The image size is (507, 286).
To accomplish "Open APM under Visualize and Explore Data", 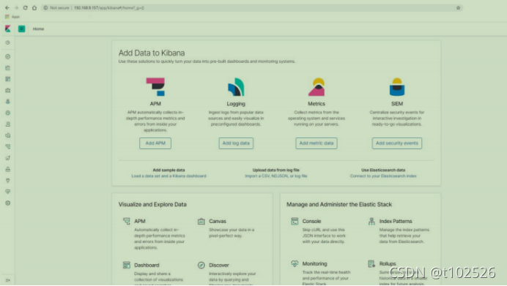I will 140,221.
